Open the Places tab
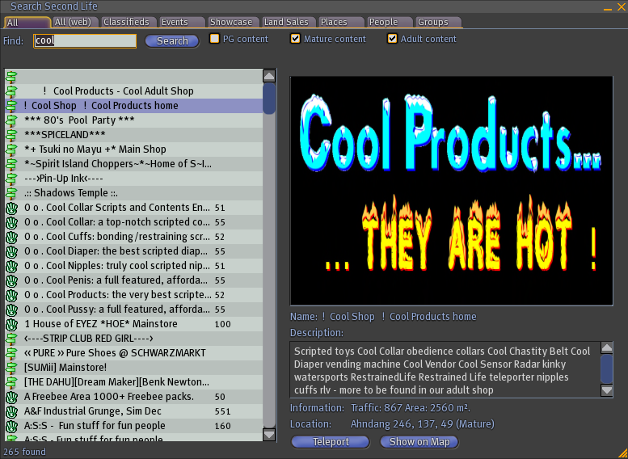Screen dimensions: 628x459 point(340,22)
